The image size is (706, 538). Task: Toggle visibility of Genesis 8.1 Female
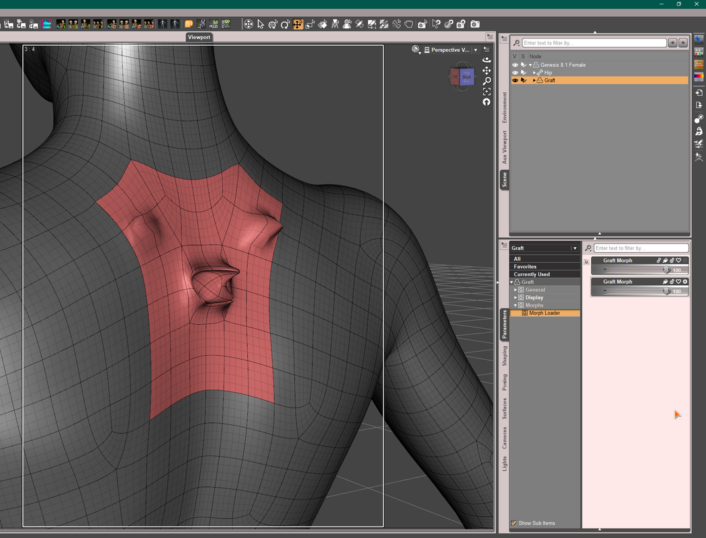(x=515, y=65)
